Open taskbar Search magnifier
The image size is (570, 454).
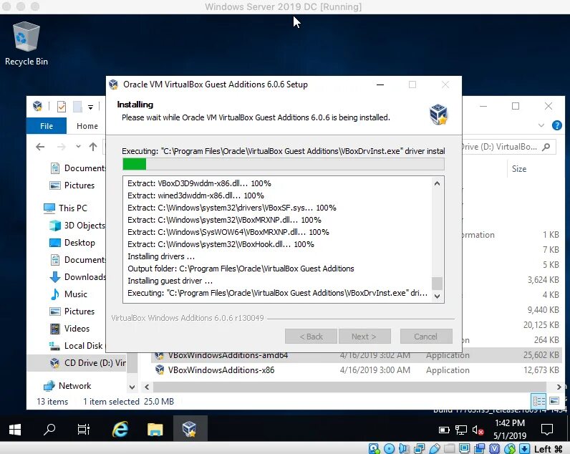click(49, 430)
